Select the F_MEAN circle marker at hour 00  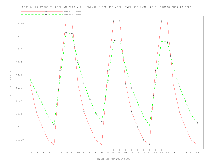(x=30, y=79)
